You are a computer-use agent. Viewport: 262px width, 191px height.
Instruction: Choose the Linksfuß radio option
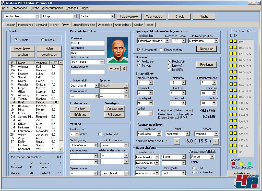[169, 66]
